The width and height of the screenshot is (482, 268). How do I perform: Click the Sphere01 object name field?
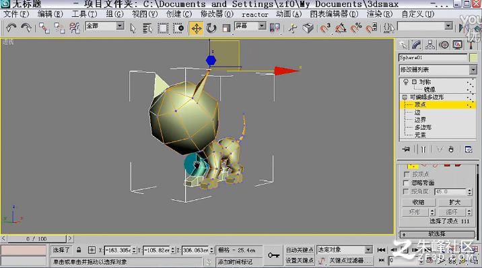pos(433,57)
